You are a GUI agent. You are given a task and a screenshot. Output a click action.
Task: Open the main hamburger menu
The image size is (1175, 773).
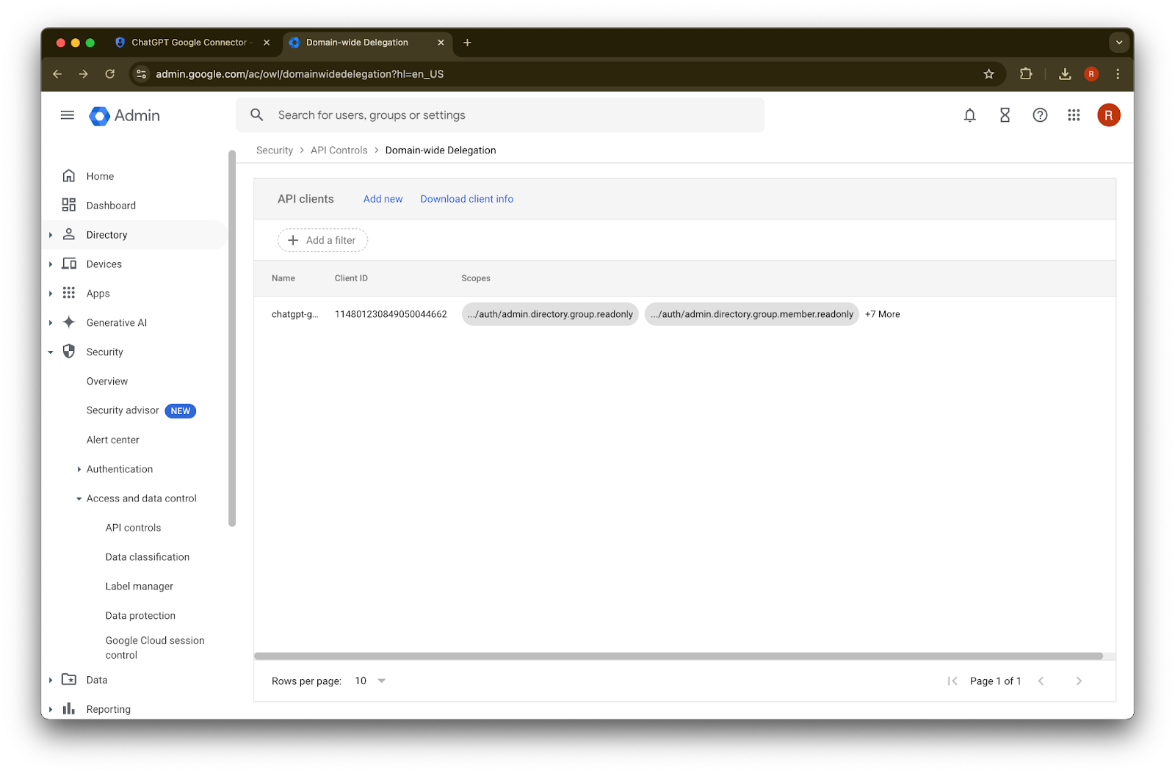[68, 115]
